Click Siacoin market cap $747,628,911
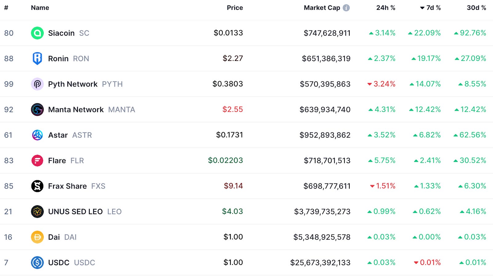Image resolution: width=493 pixels, height=276 pixels. click(x=327, y=33)
